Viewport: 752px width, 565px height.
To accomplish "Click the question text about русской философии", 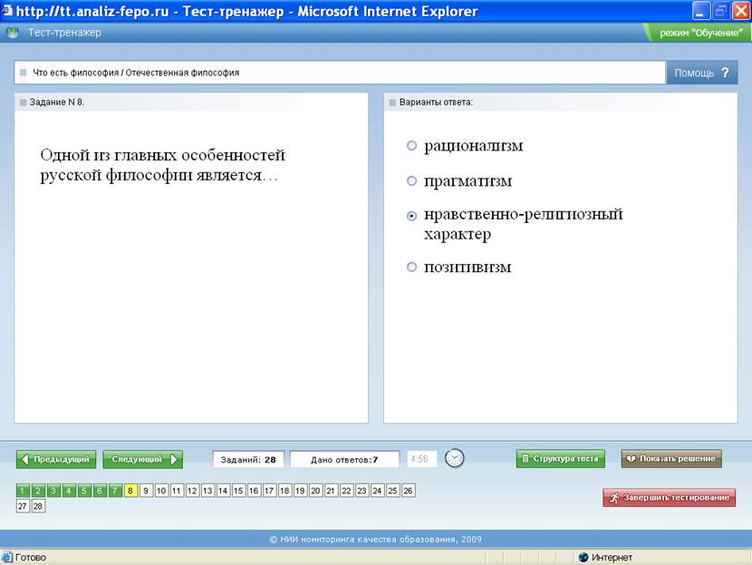I will 162,165.
